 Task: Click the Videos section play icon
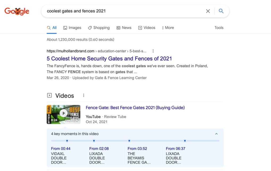(x=49, y=95)
